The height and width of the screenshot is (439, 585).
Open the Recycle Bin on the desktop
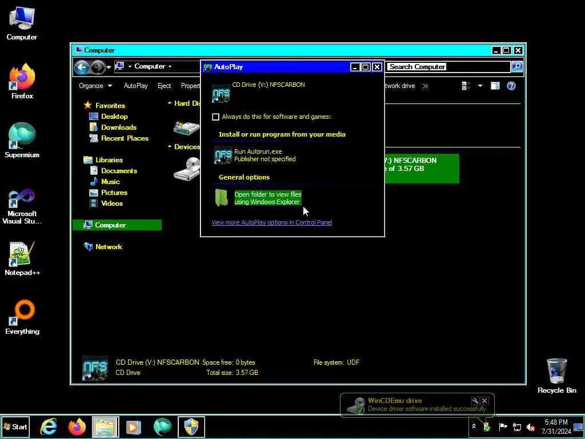pos(556,376)
